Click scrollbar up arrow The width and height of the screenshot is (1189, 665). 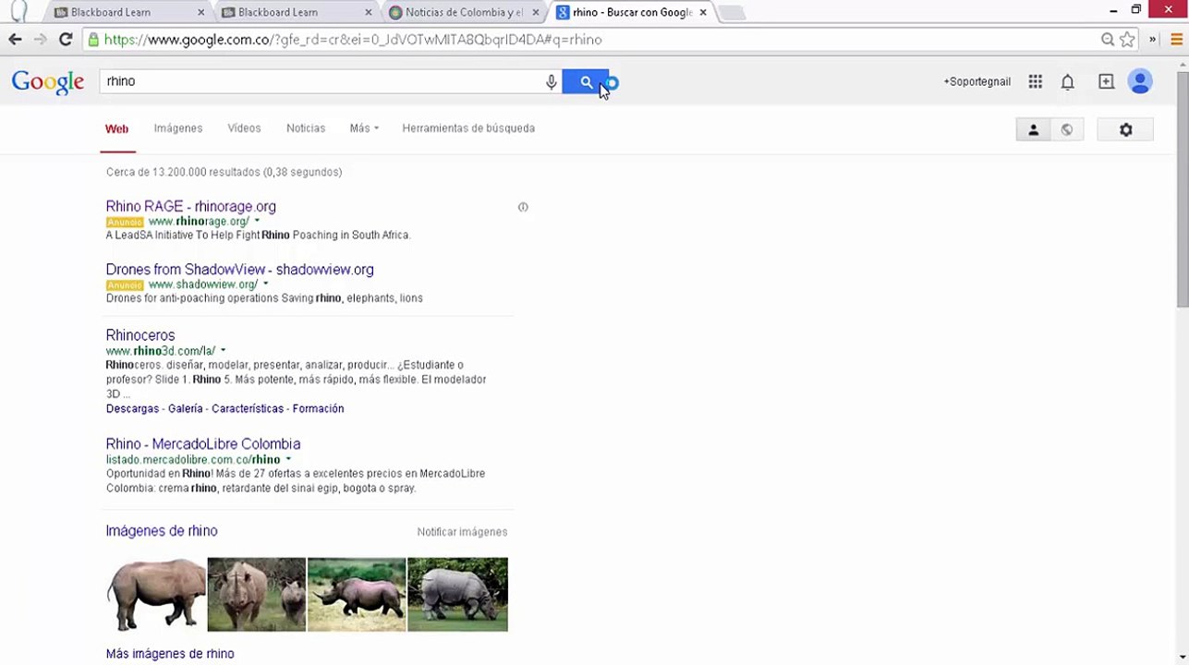[1182, 64]
